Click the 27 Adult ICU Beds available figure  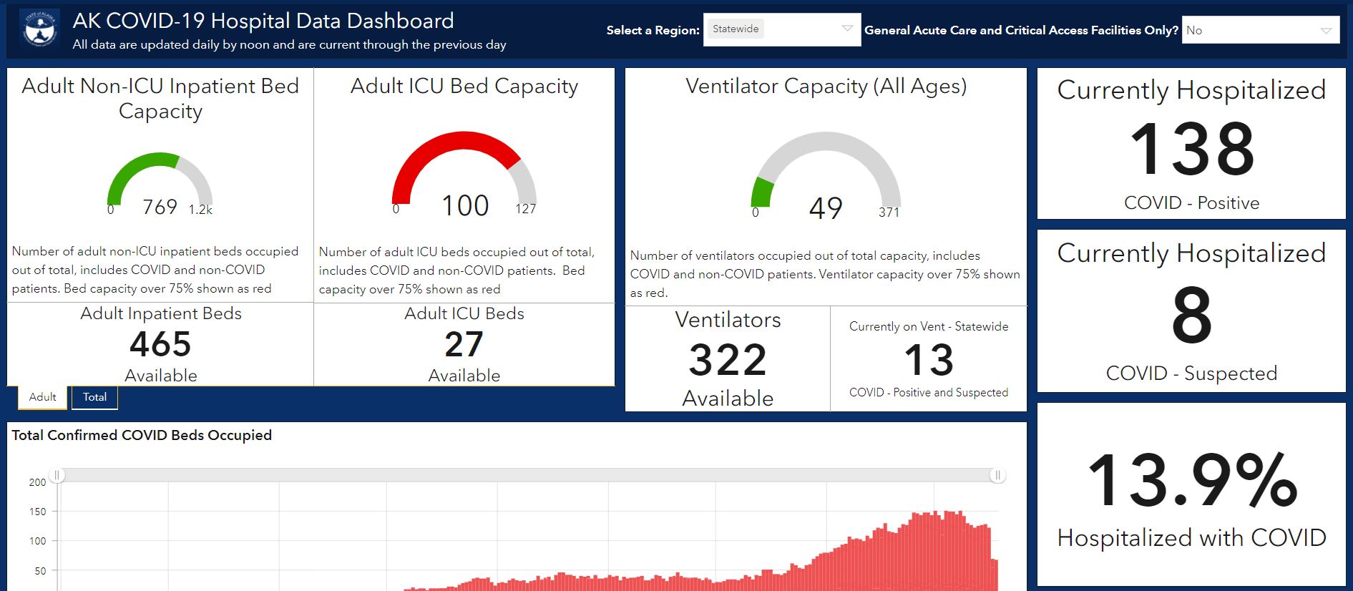(x=464, y=344)
